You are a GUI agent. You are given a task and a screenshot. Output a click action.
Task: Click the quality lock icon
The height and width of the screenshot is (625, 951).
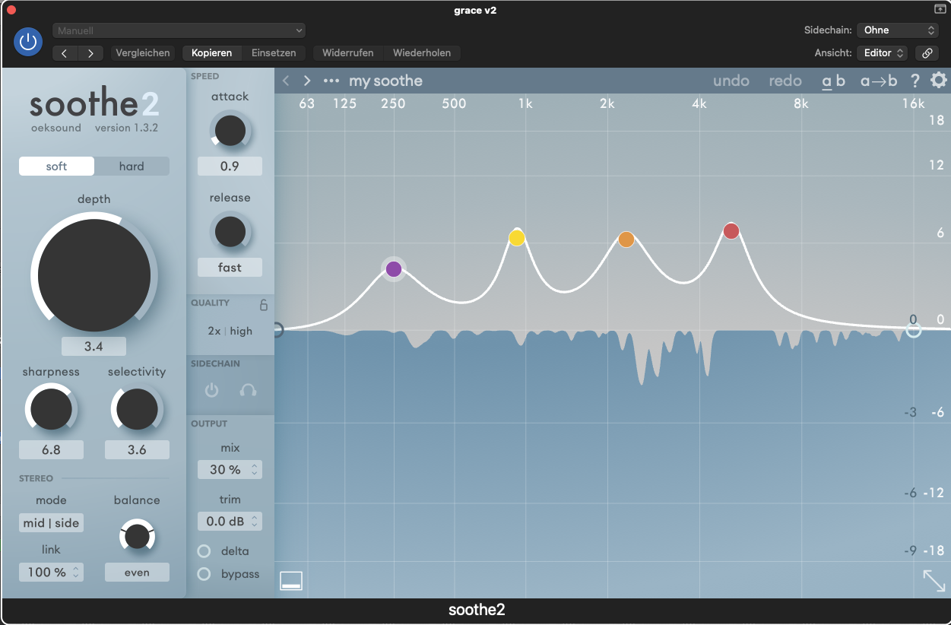[x=264, y=305]
